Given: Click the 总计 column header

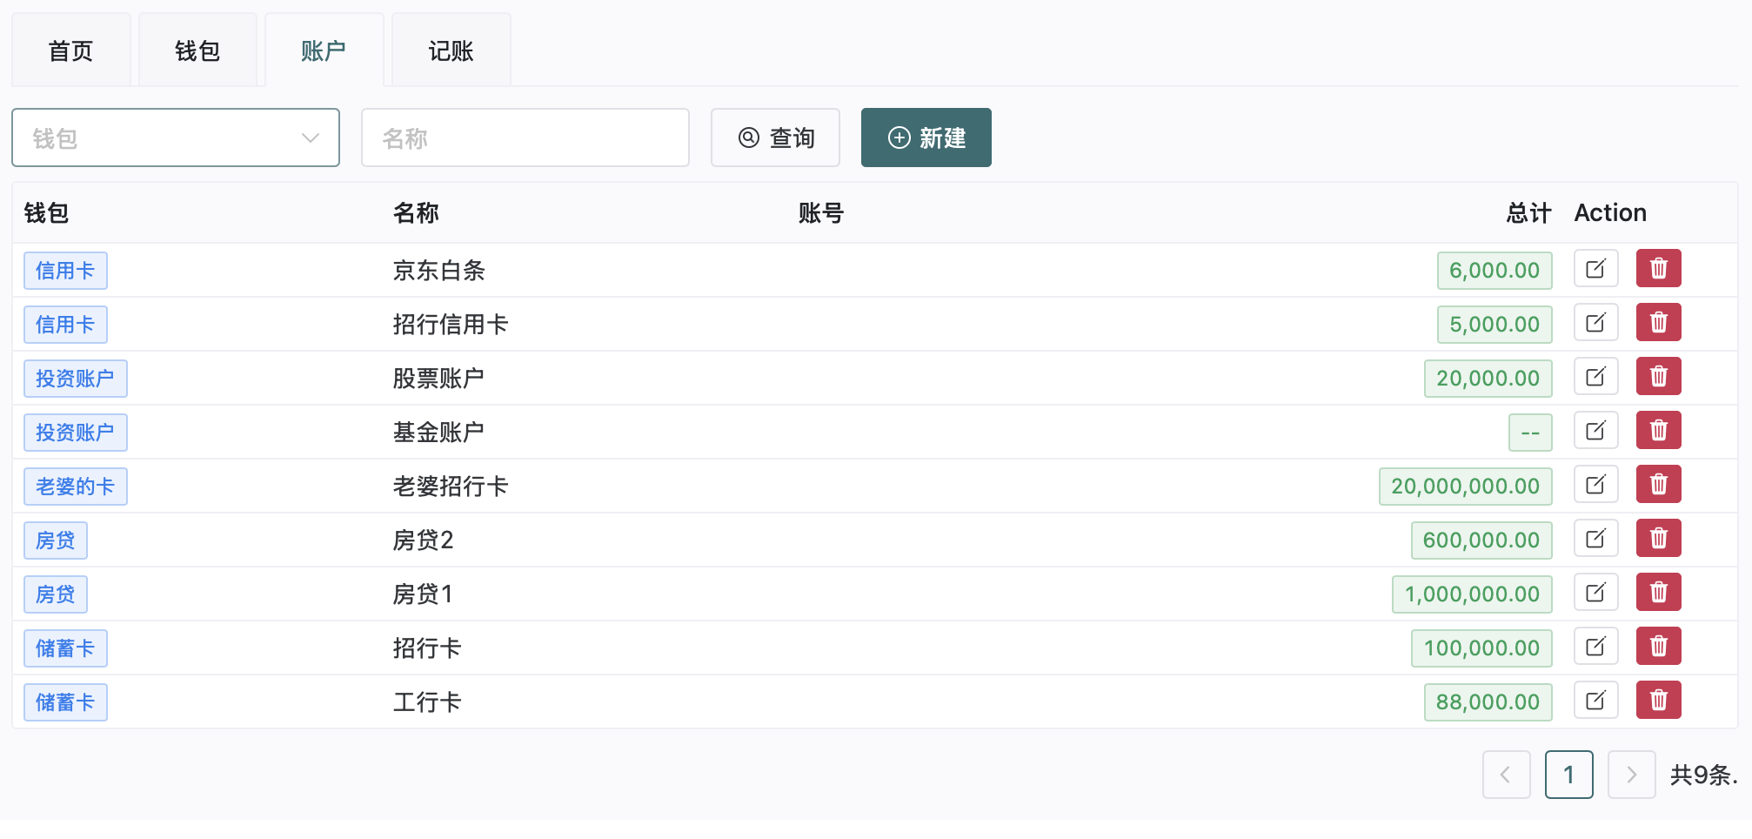Looking at the screenshot, I should [1528, 213].
